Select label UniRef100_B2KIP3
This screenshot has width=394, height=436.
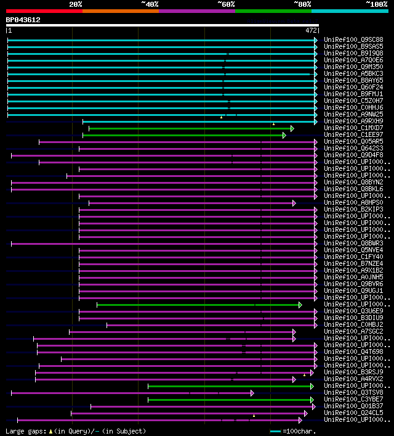coord(353,209)
